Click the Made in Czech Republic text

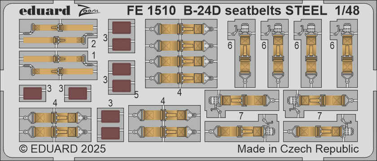(x=298, y=149)
